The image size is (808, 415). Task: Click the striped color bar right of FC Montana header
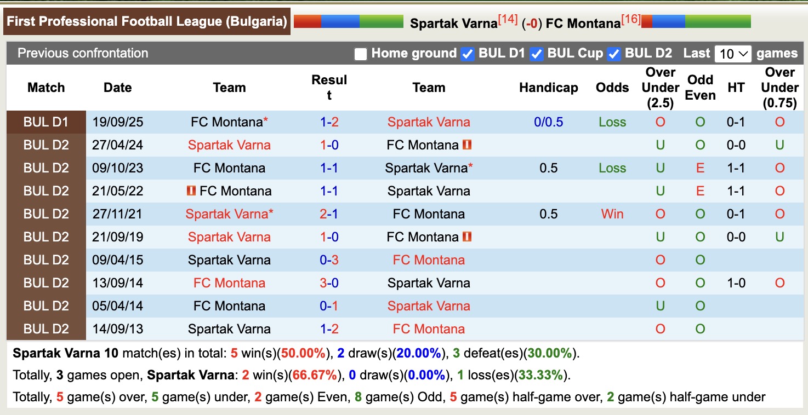pyautogui.click(x=696, y=22)
